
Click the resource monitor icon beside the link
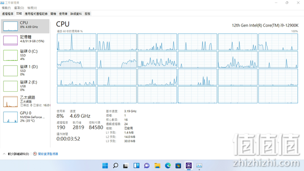[x=35, y=154]
